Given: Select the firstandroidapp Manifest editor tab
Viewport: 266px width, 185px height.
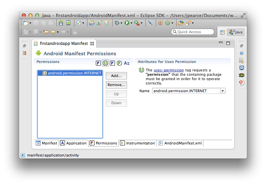Looking at the screenshot, I should pos(64,44).
